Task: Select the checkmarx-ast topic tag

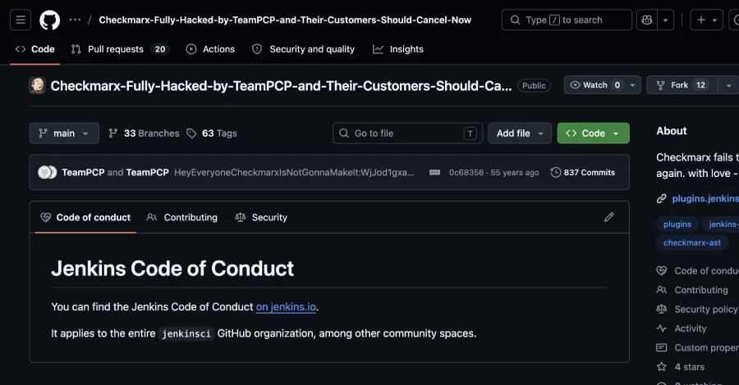Action: (x=692, y=242)
